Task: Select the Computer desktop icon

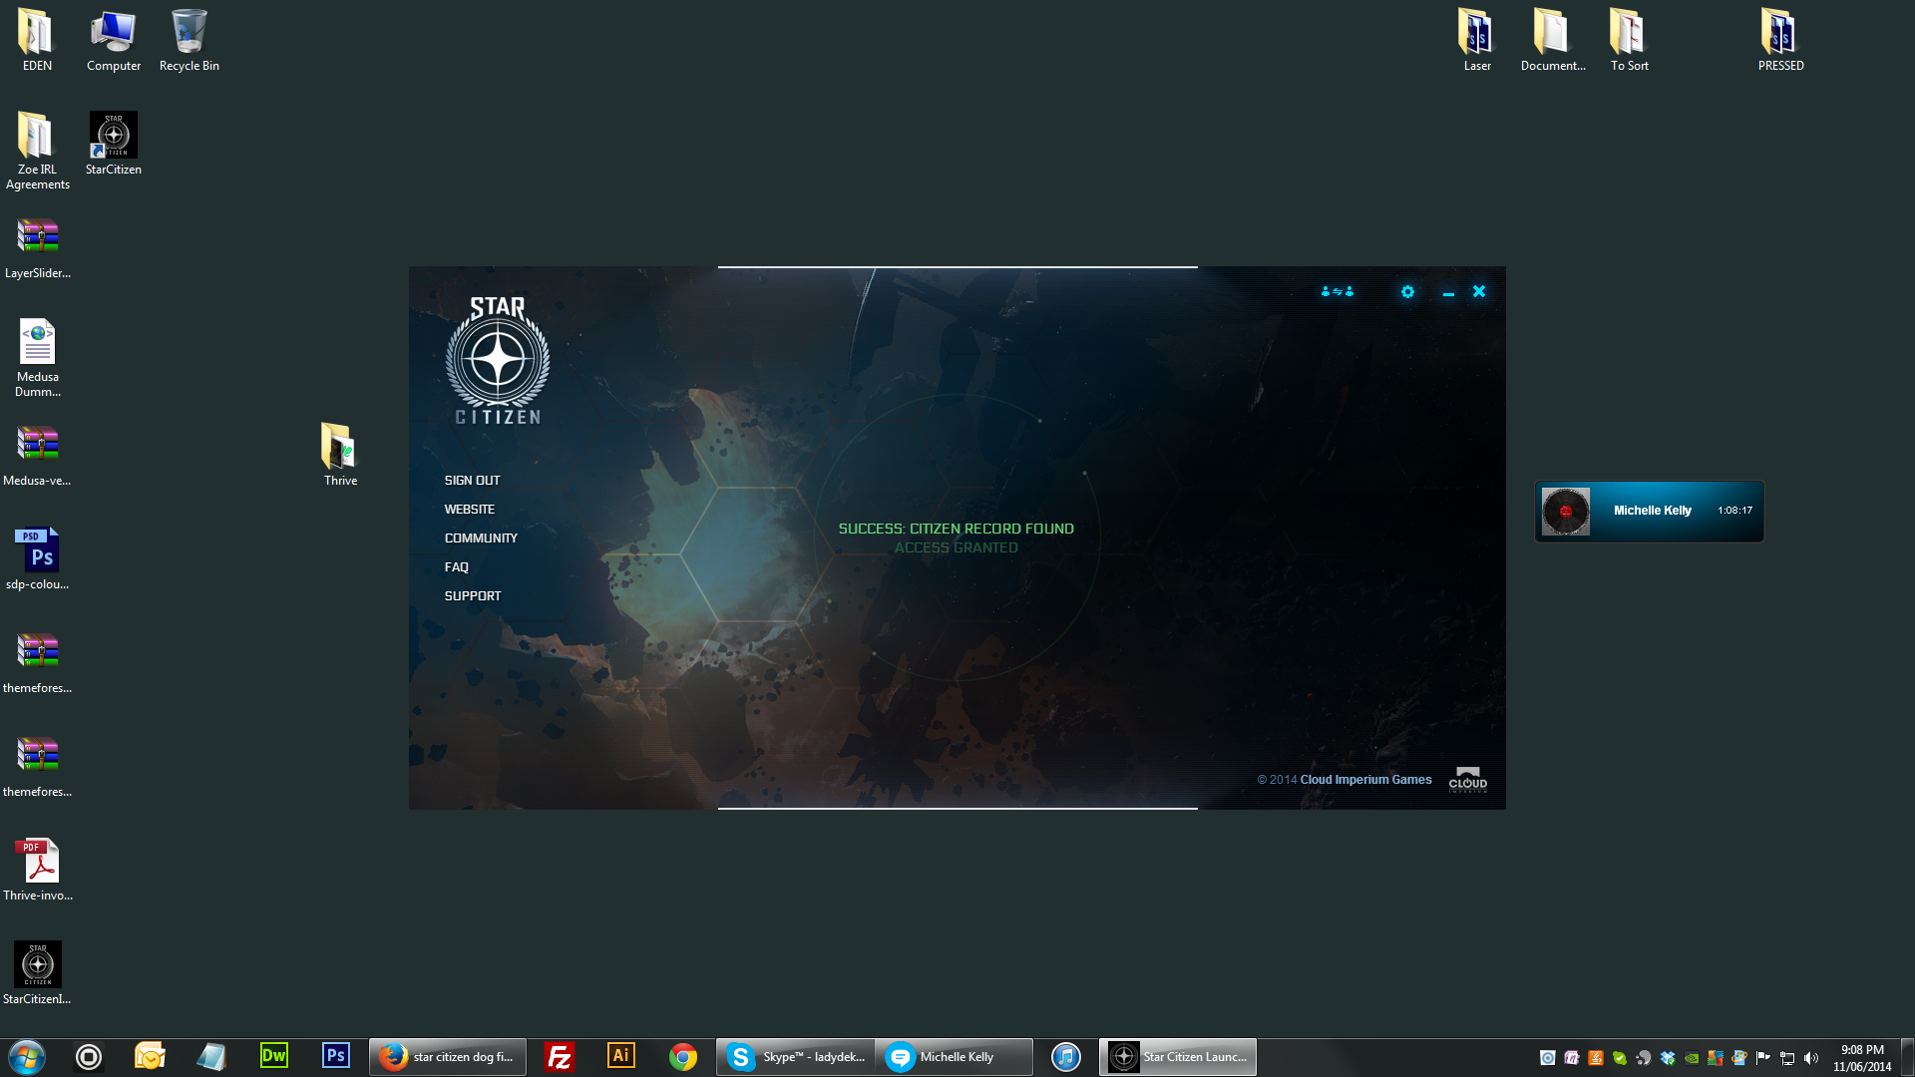Action: 113,41
